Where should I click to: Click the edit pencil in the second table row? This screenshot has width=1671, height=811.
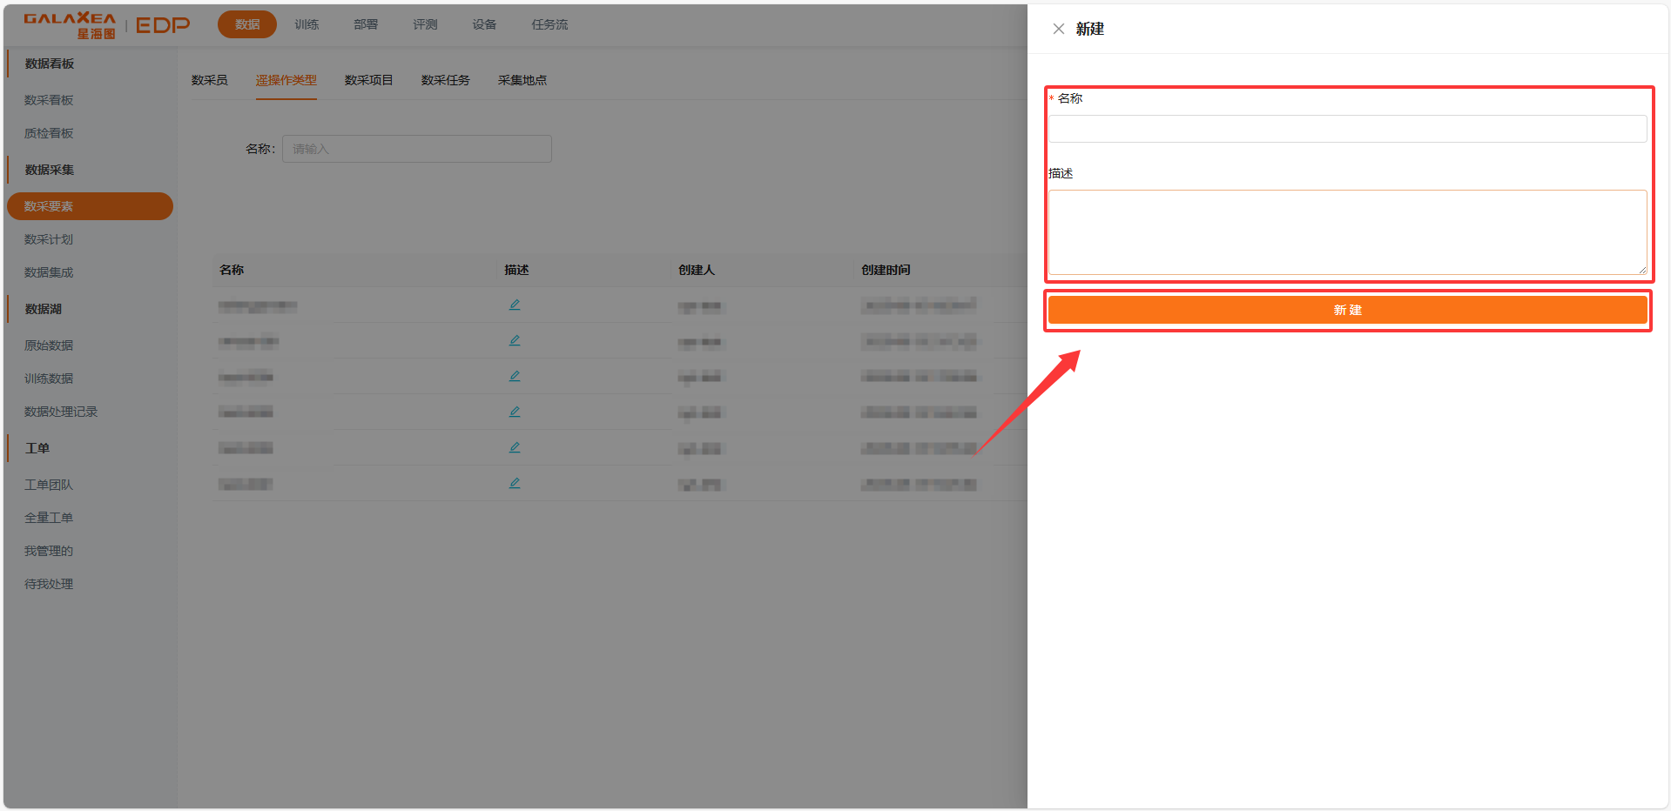tap(515, 340)
